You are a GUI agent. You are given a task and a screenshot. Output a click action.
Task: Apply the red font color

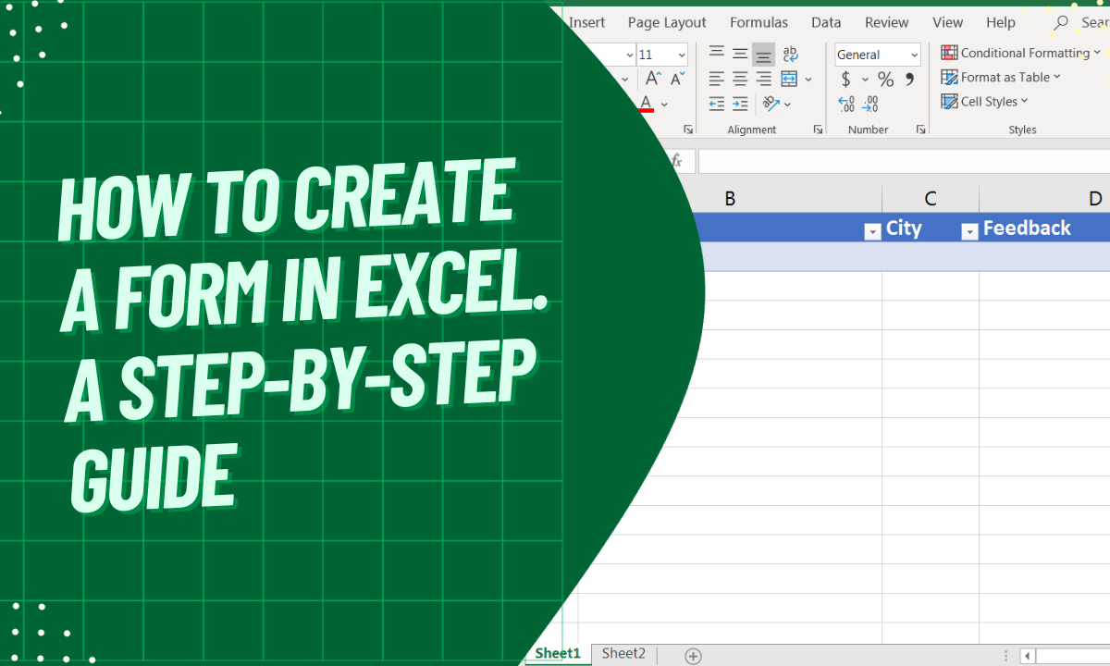[x=647, y=104]
